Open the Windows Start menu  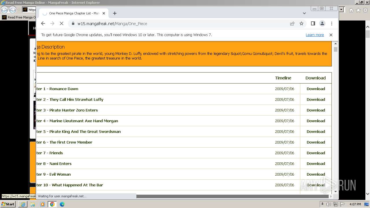[8, 204]
